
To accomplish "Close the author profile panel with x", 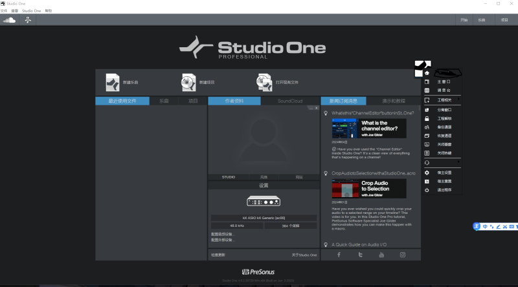I will pyautogui.click(x=317, y=108).
